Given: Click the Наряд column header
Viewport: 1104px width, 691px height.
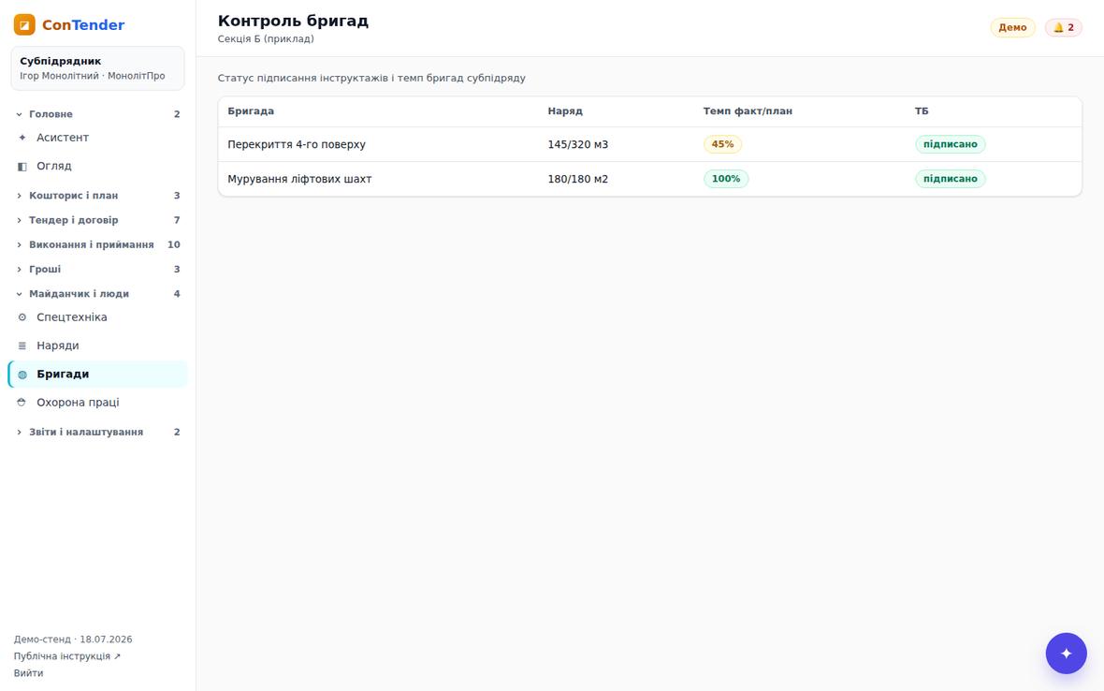Looking at the screenshot, I should 565,111.
